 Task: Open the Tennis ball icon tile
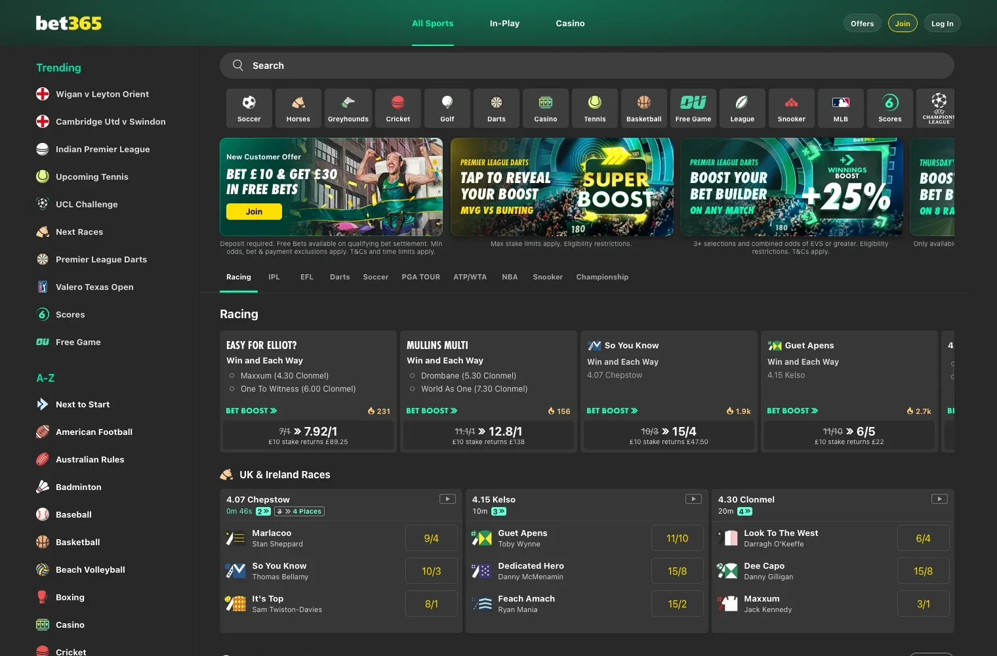[595, 108]
